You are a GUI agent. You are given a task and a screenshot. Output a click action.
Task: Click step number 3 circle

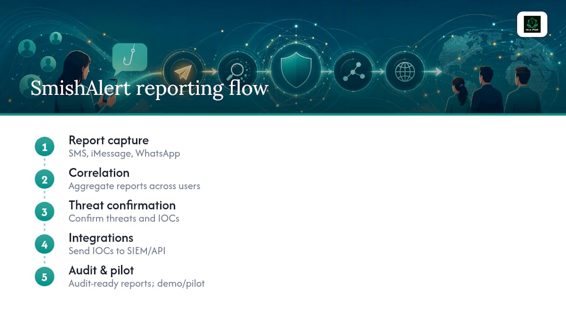[45, 212]
